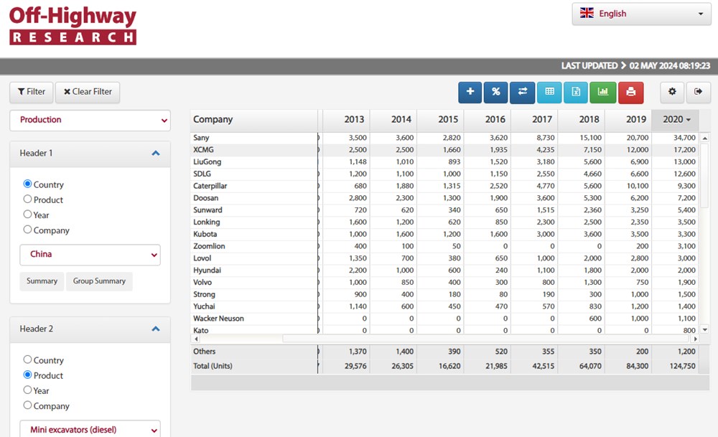
Task: Select Company radio under Header 1
Action: [28, 230]
